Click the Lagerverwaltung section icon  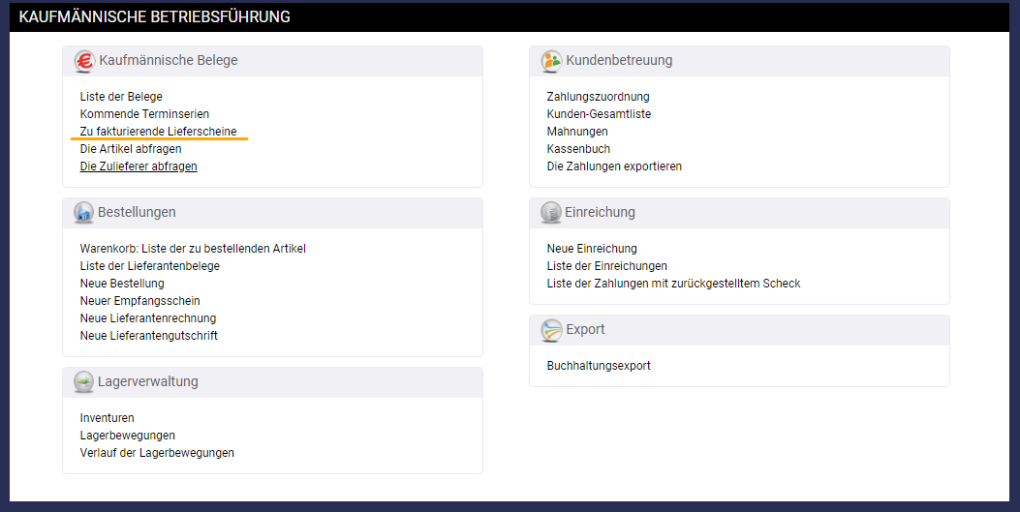pyautogui.click(x=84, y=382)
